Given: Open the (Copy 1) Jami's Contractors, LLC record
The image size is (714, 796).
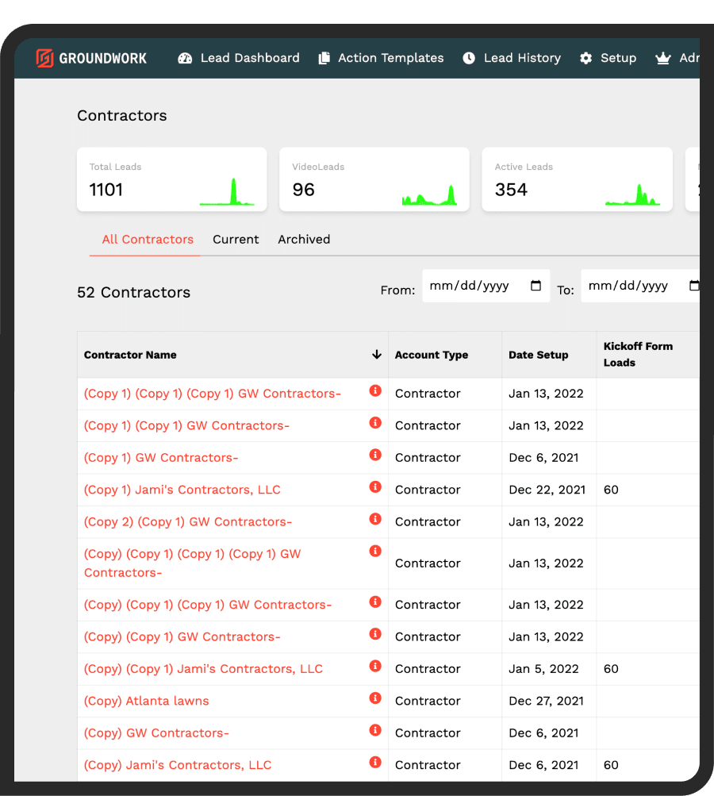Looking at the screenshot, I should (182, 490).
